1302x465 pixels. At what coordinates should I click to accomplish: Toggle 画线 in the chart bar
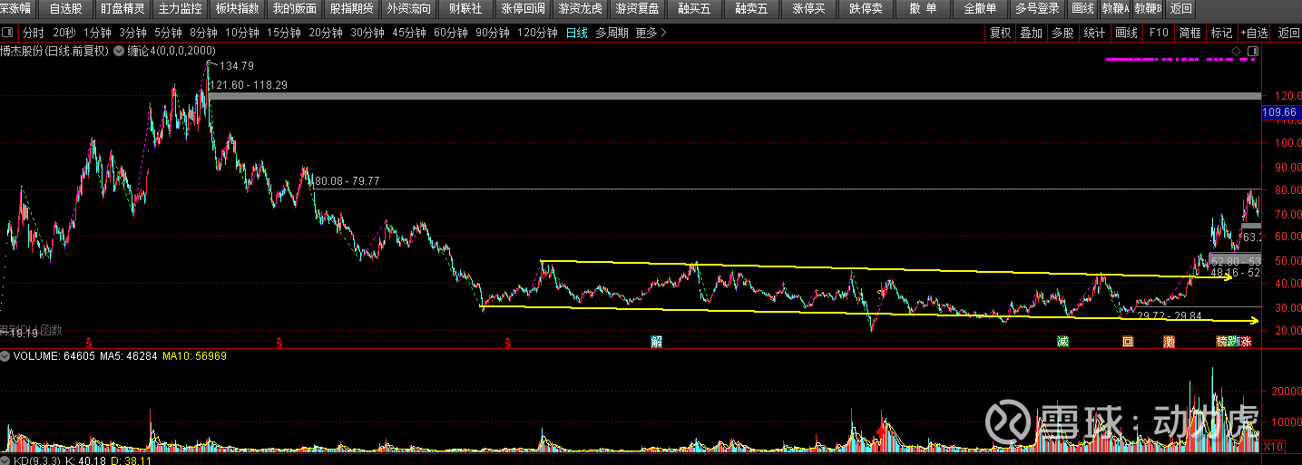pyautogui.click(x=1126, y=33)
